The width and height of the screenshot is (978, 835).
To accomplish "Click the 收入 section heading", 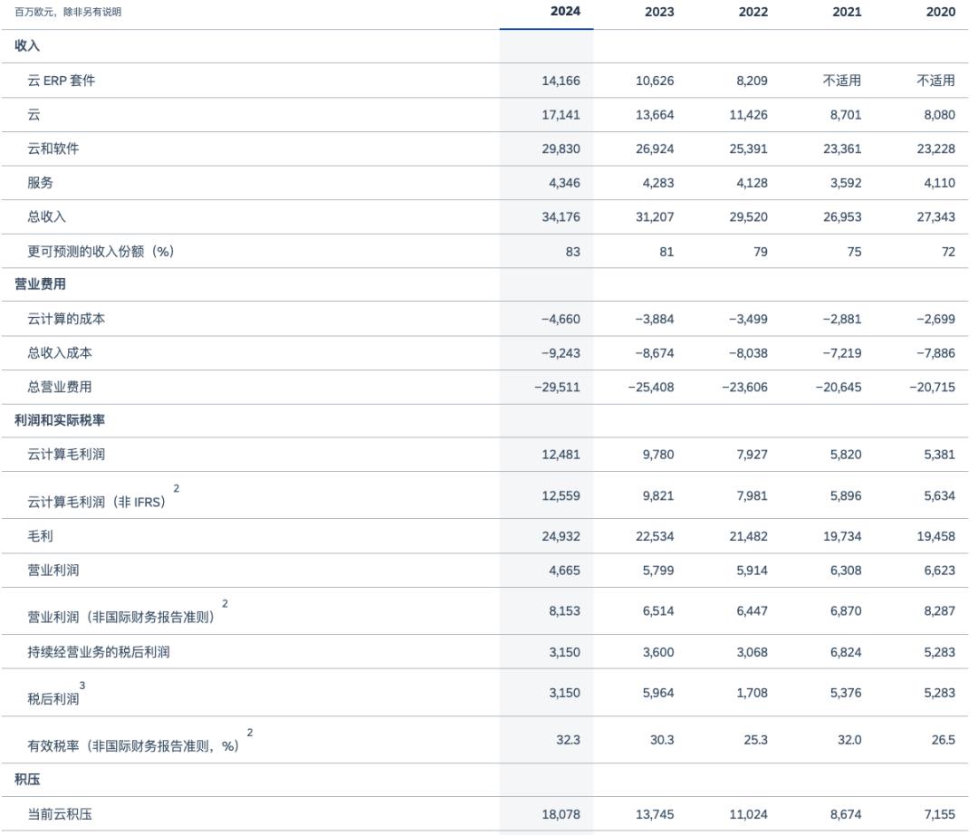I will click(x=27, y=45).
